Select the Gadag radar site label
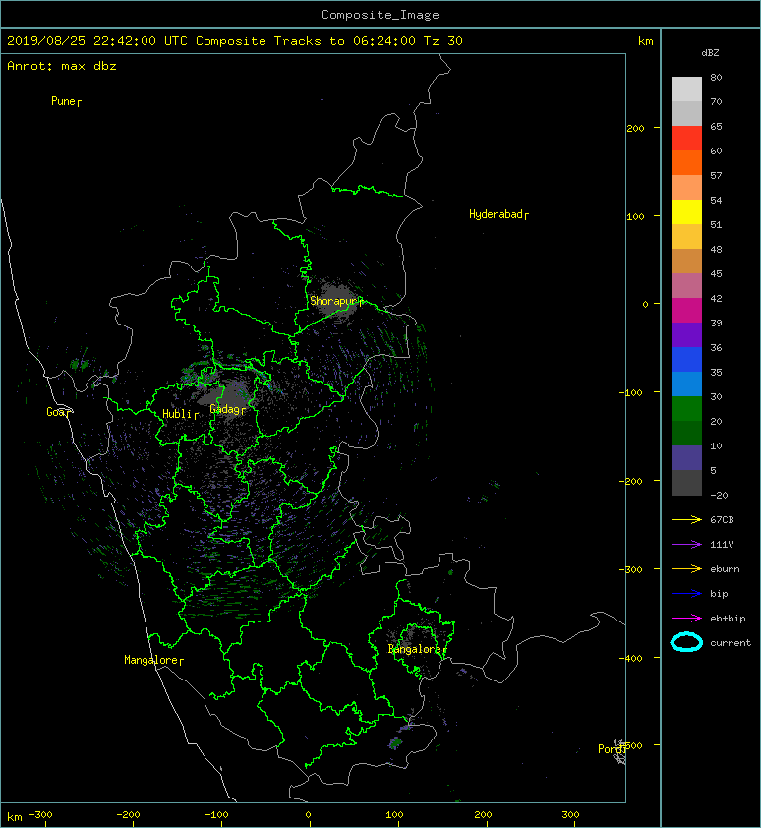Screen dimensions: 761x828 click(225, 409)
